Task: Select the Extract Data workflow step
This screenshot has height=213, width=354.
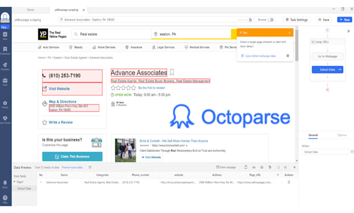Action: point(327,70)
